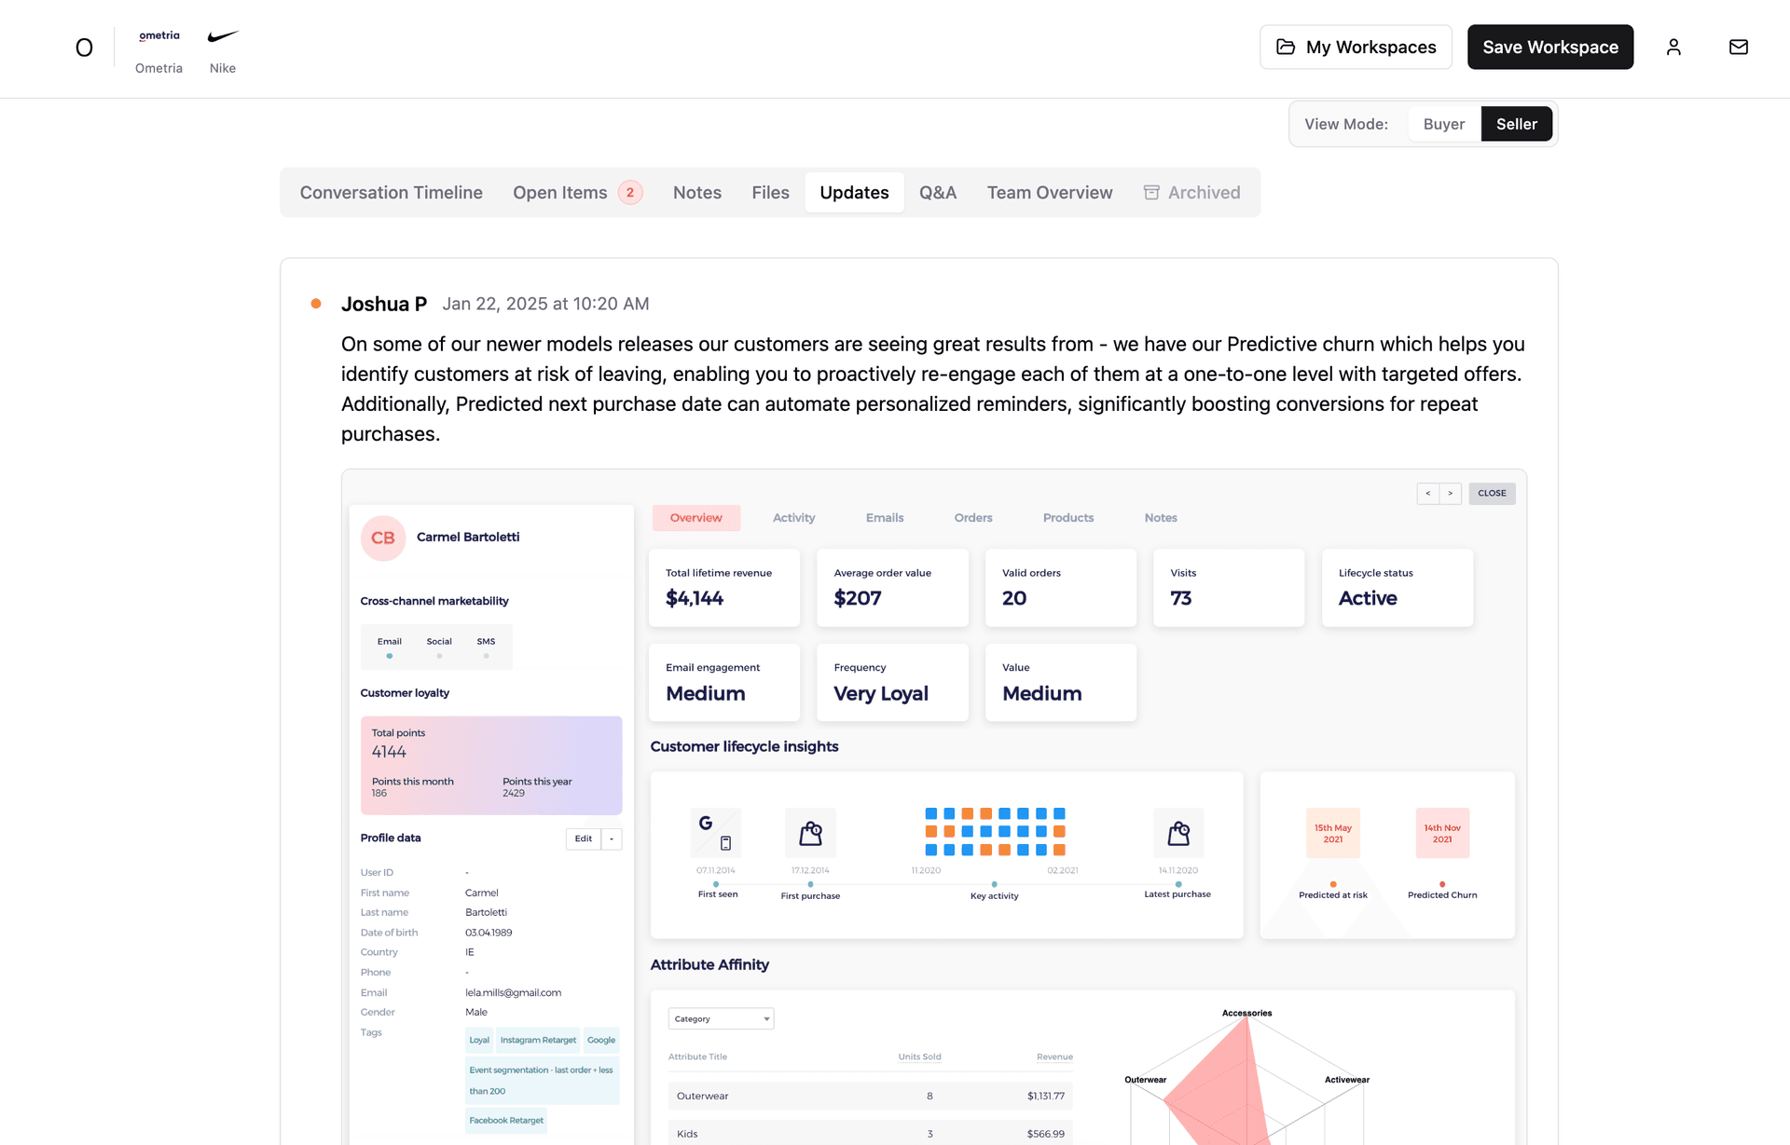Viewport: 1790px width, 1145px height.
Task: Click the CB avatar thumbnail
Action: 383,538
